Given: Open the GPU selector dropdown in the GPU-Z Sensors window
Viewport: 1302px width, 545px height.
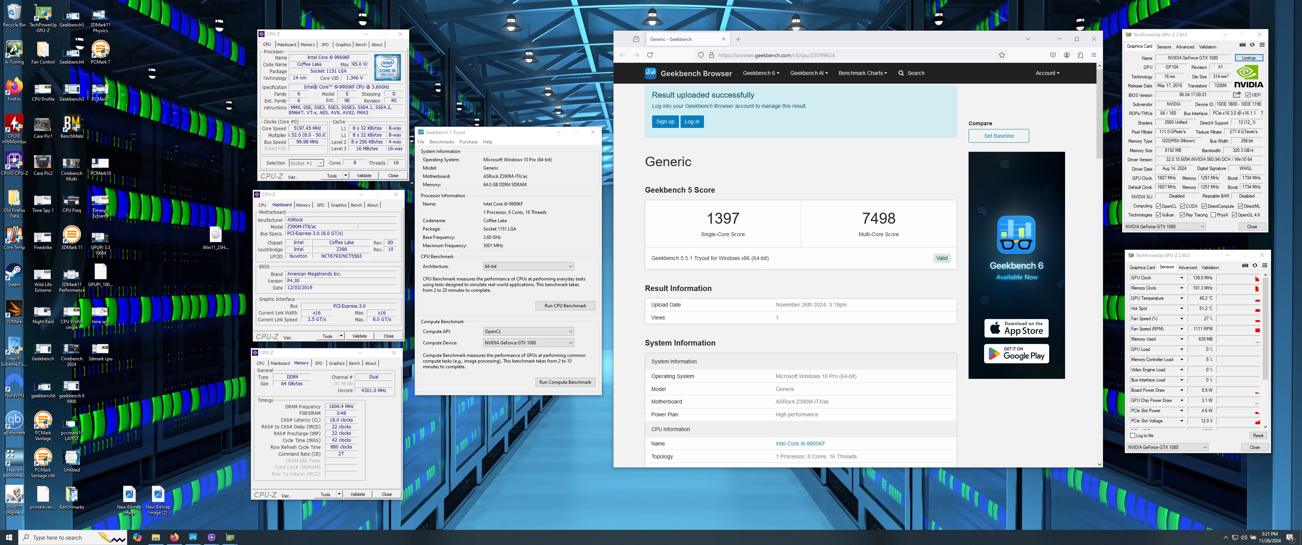Looking at the screenshot, I should (1167, 447).
